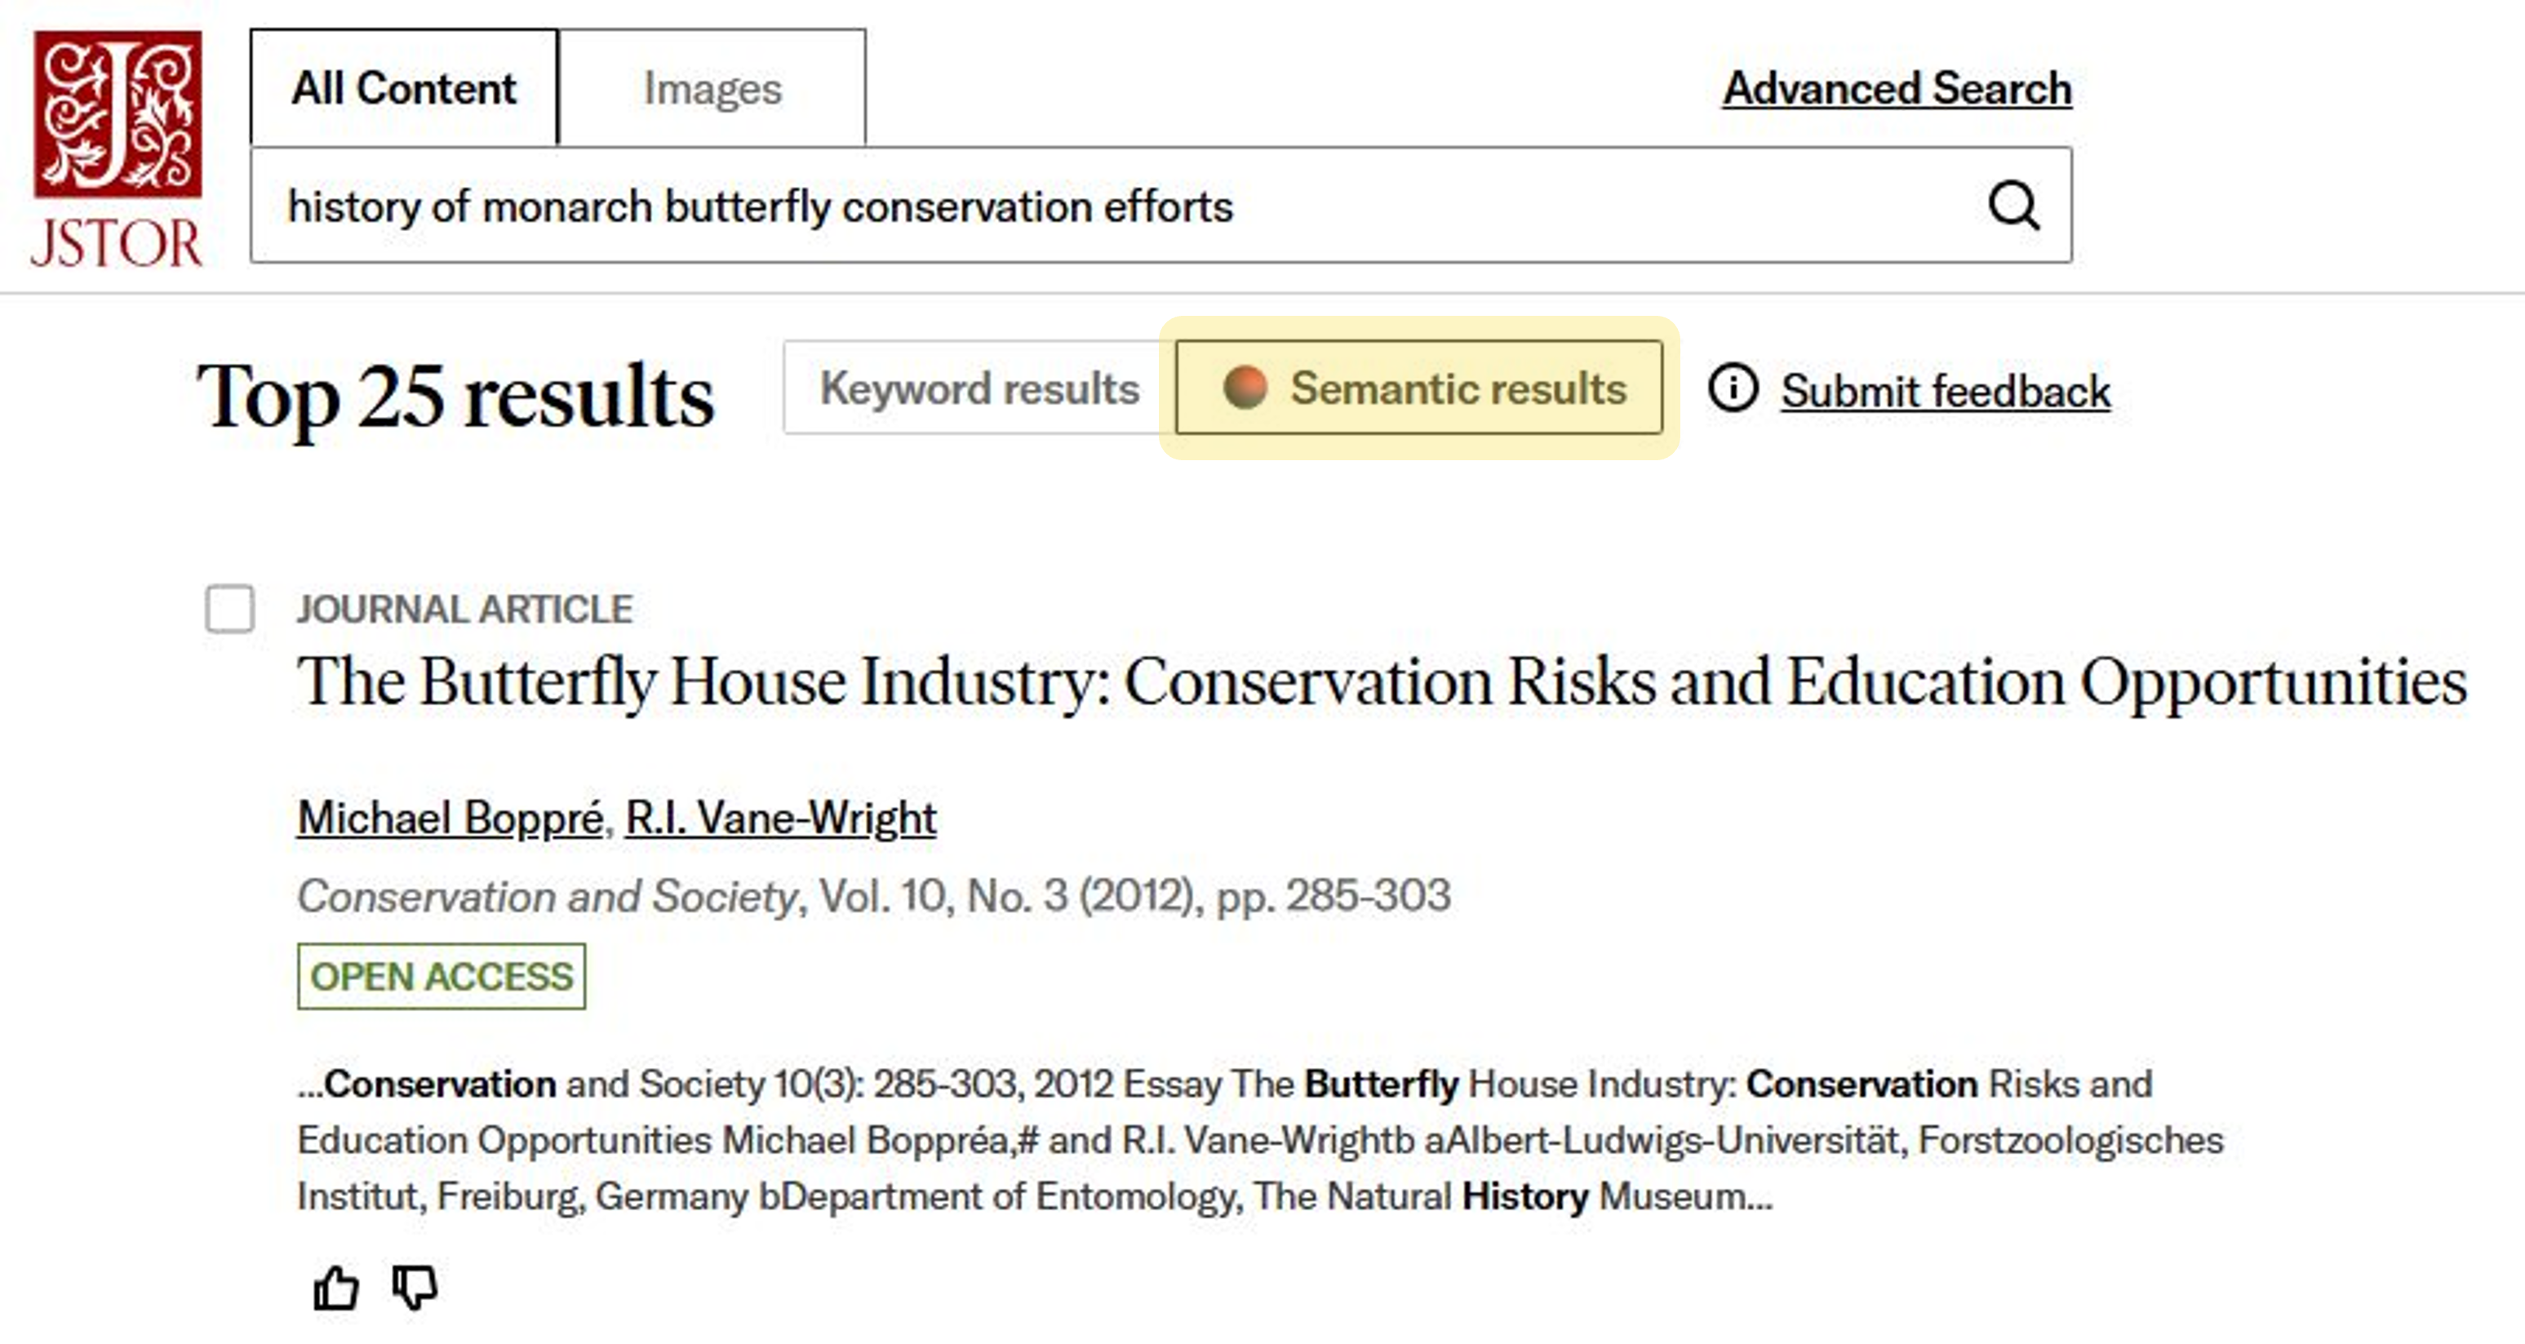Switch to Semantic results
The height and width of the screenshot is (1344, 2525).
point(1418,388)
